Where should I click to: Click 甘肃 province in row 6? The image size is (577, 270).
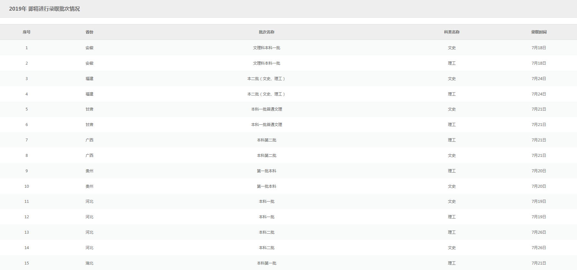[x=89, y=125]
